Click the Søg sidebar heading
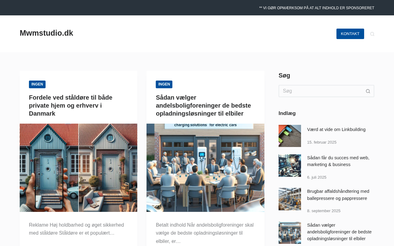The height and width of the screenshot is (246, 394). click(x=284, y=75)
